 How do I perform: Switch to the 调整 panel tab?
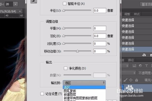click(127, 14)
